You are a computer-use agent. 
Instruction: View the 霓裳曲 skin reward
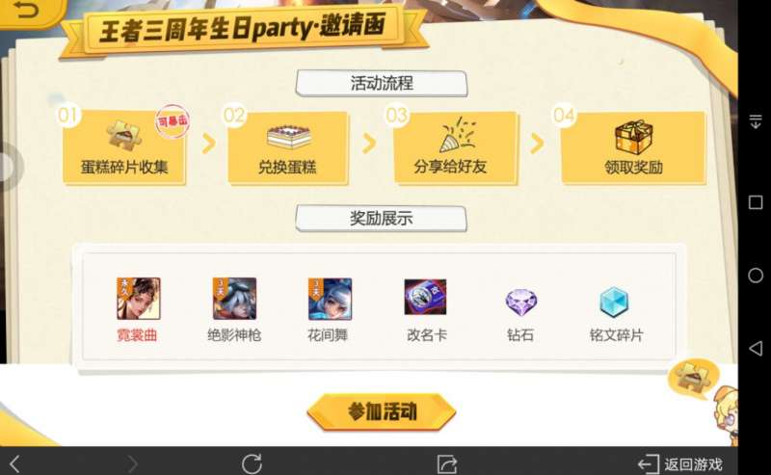[x=138, y=299]
